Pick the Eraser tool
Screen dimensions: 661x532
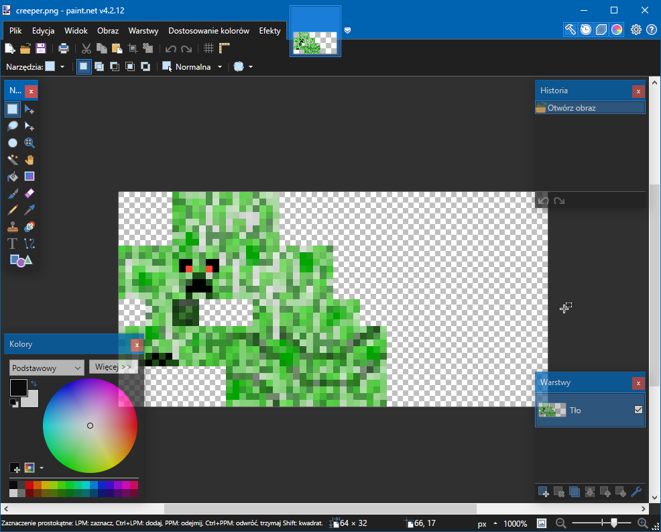click(x=29, y=193)
